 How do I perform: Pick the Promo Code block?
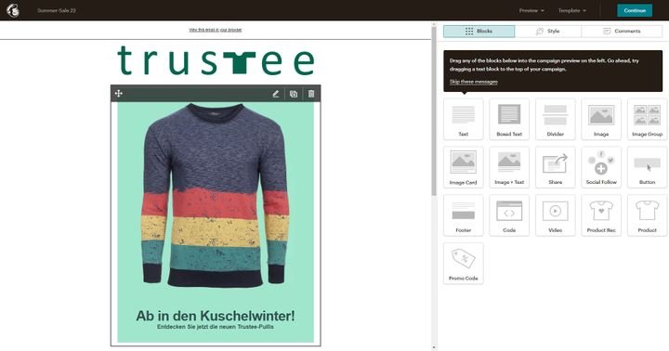click(x=464, y=264)
